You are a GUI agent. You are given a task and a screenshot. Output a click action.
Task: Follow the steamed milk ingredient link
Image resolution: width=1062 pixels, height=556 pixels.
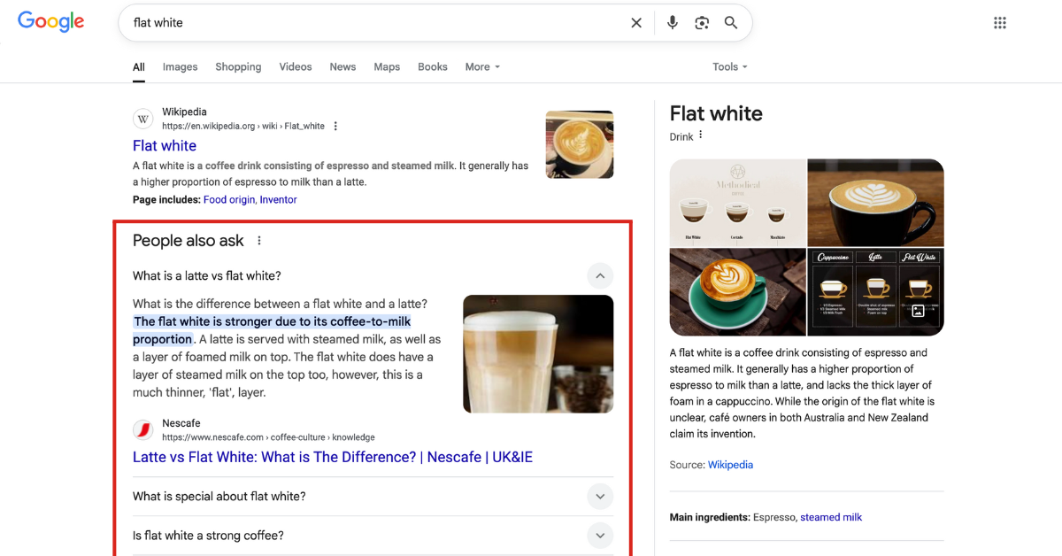click(x=831, y=517)
